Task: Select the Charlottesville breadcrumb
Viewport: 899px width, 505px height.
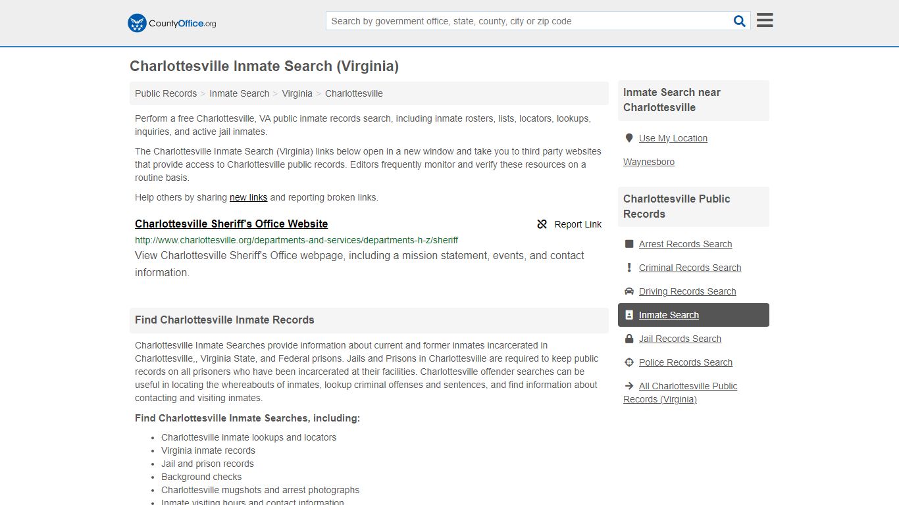Action: 353,93
